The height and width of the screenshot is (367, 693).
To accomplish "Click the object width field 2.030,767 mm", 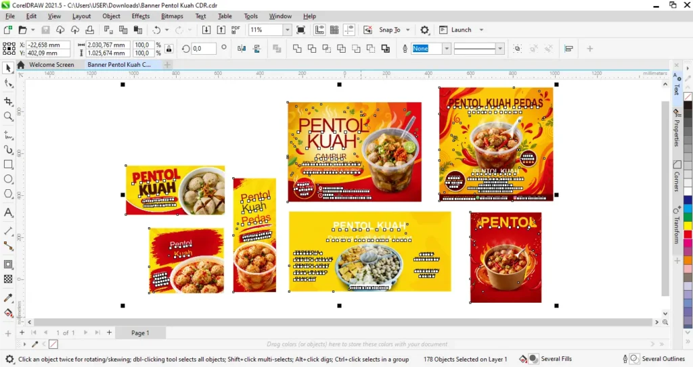I will pyautogui.click(x=108, y=45).
